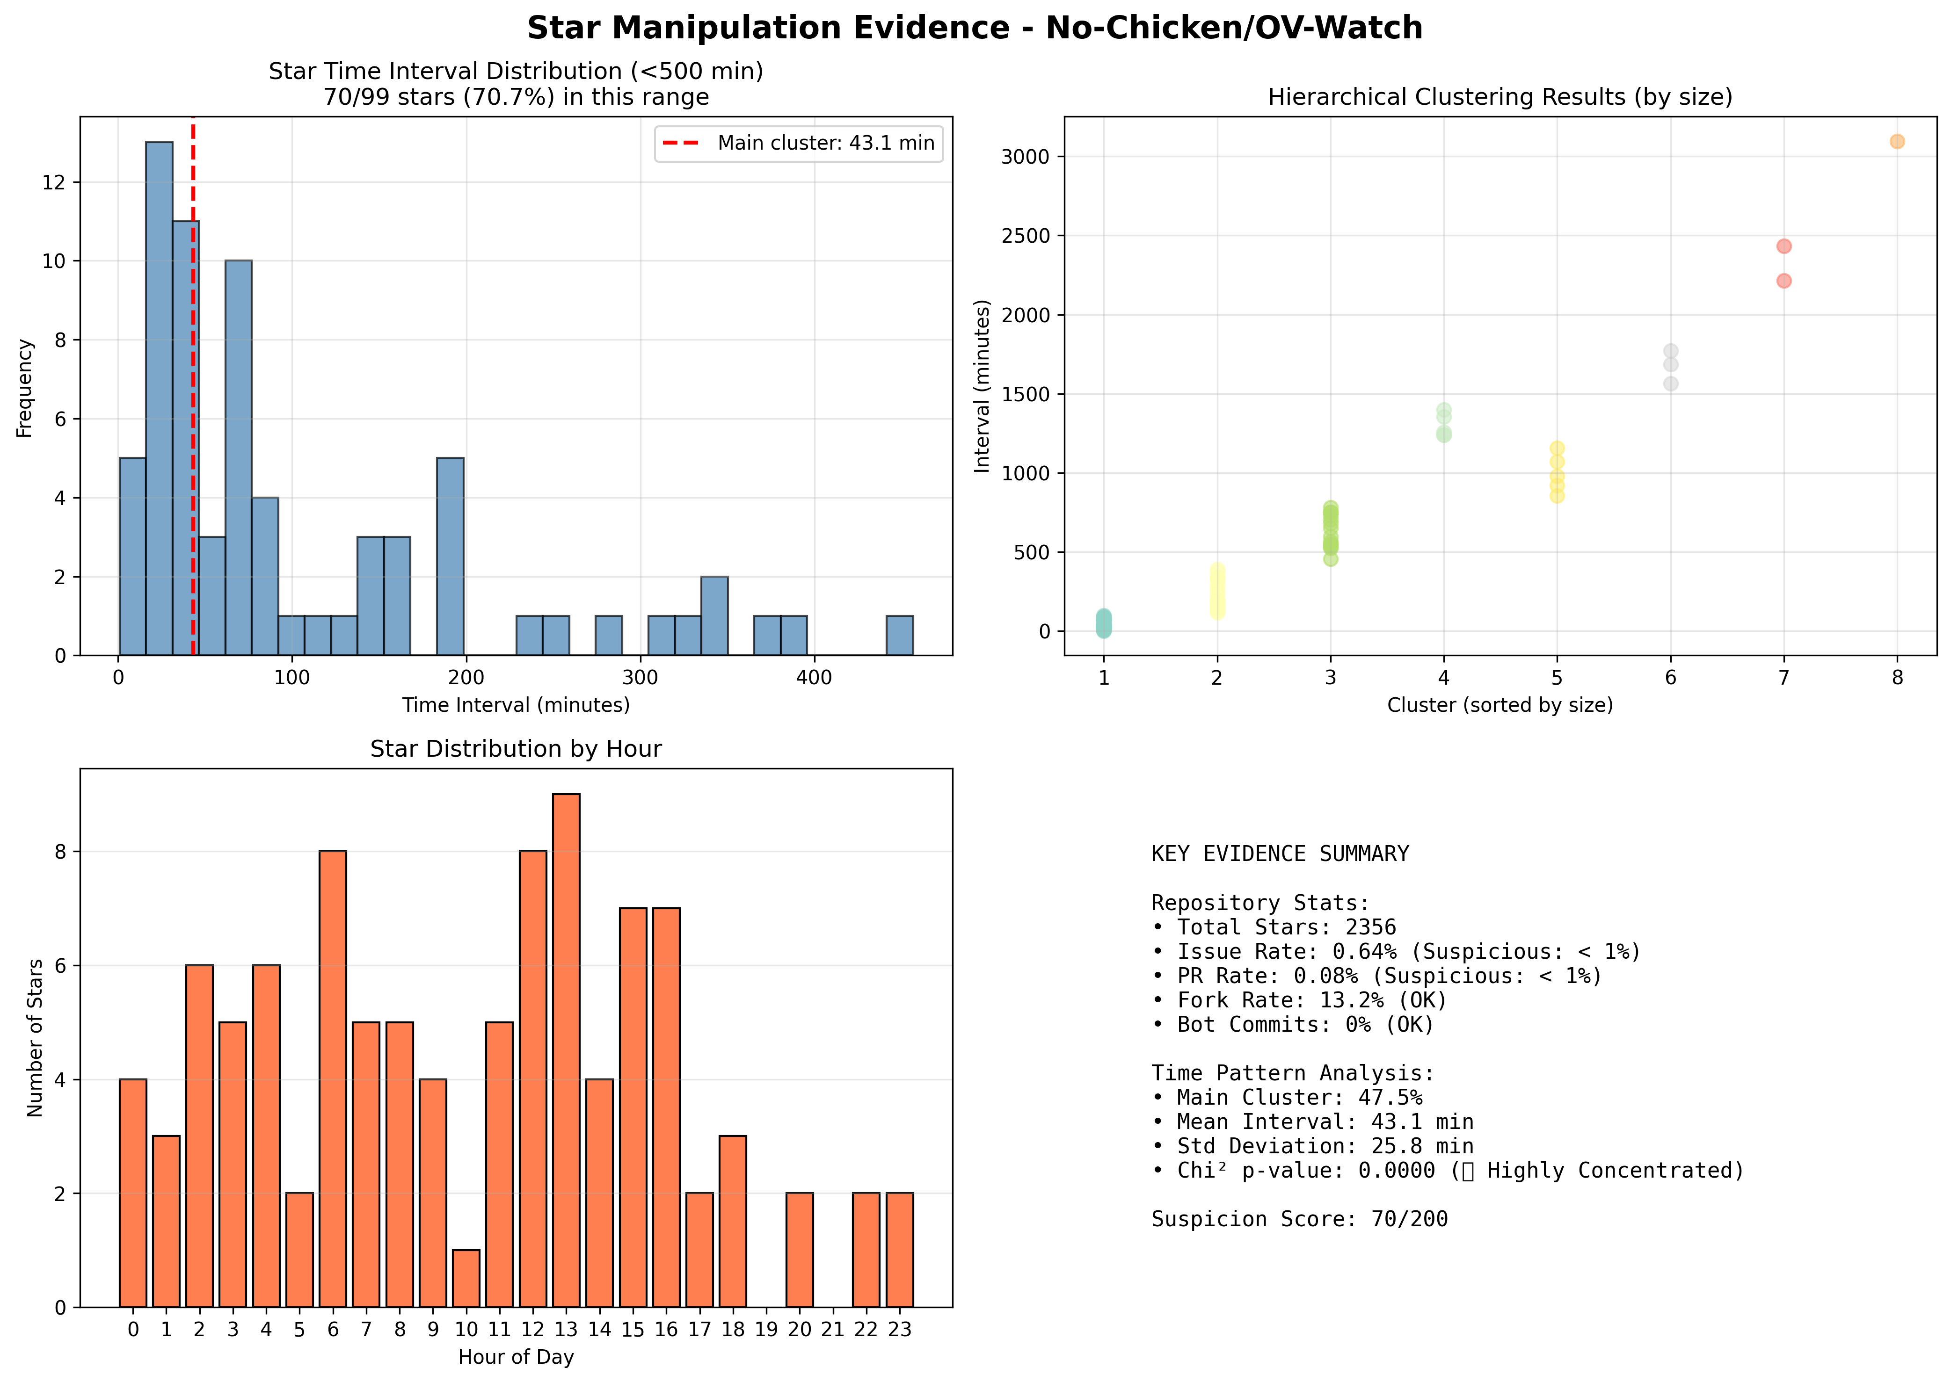Click the 'Star Time Interval Distribution (<500 min)' title

(x=516, y=72)
